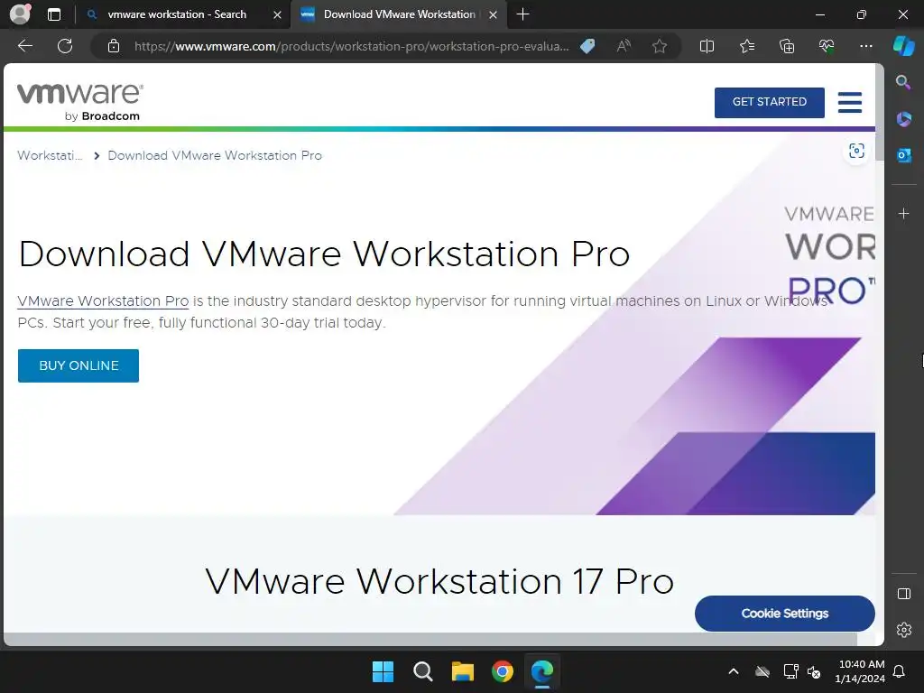Close the Download VMware Workstation tab
Screen dimensions: 924x693
(494, 14)
